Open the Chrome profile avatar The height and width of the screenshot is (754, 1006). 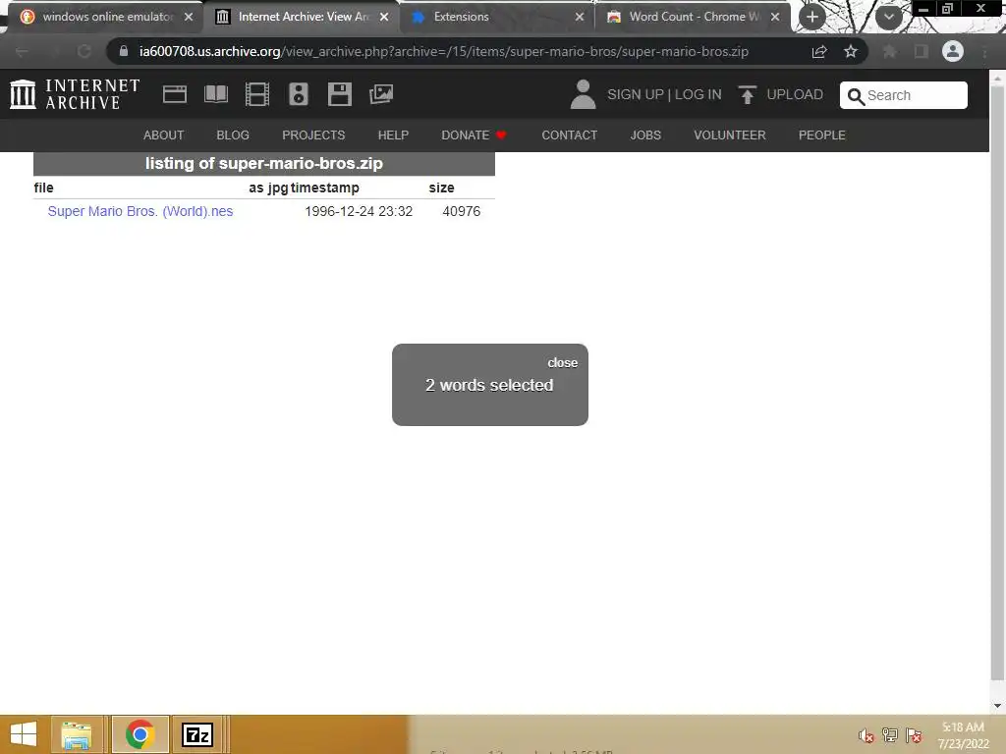click(953, 51)
